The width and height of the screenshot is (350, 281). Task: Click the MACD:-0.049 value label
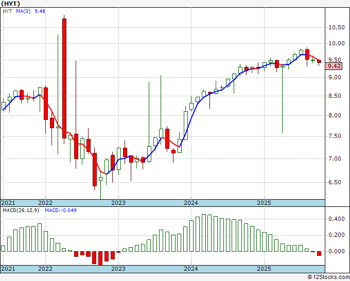pyautogui.click(x=61, y=210)
